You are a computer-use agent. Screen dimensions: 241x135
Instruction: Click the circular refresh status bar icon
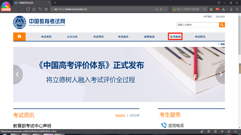209,131
